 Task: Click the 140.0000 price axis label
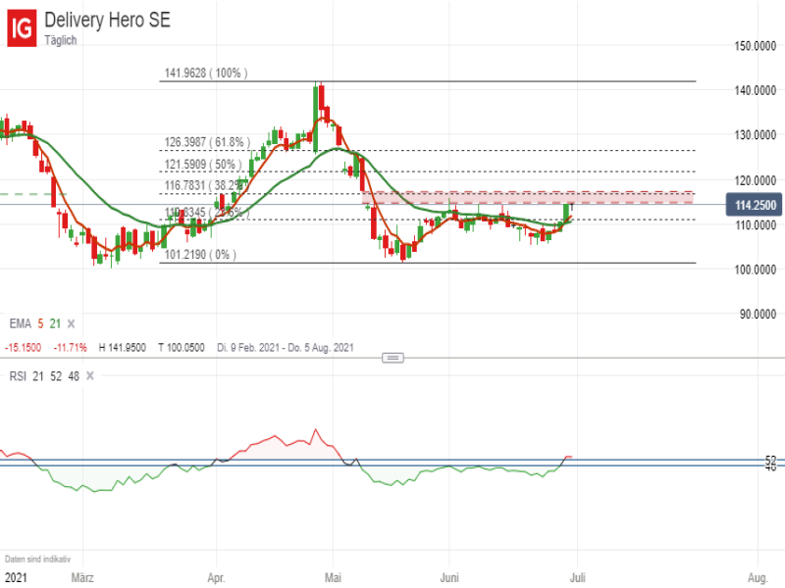click(755, 90)
